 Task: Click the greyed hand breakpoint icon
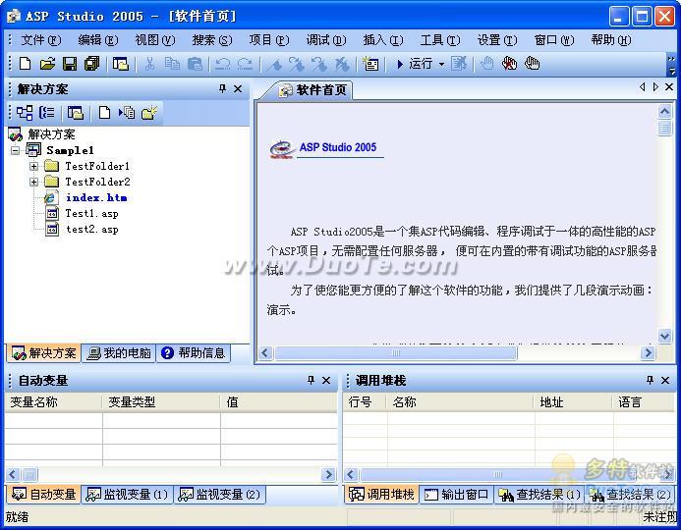point(486,64)
